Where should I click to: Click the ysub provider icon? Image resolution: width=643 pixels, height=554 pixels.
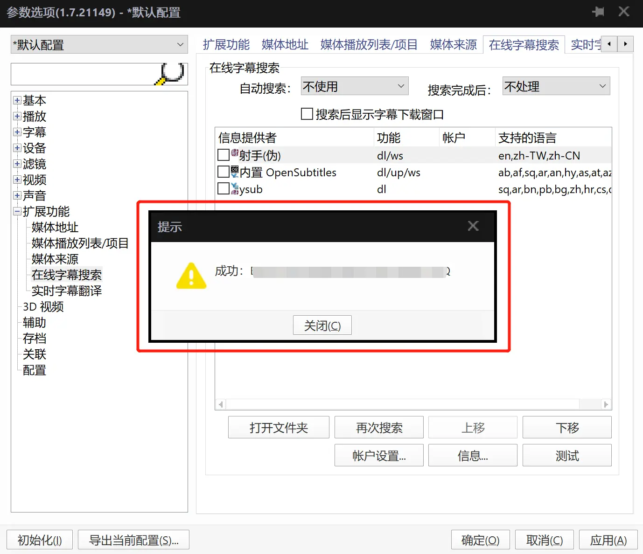[x=235, y=189]
